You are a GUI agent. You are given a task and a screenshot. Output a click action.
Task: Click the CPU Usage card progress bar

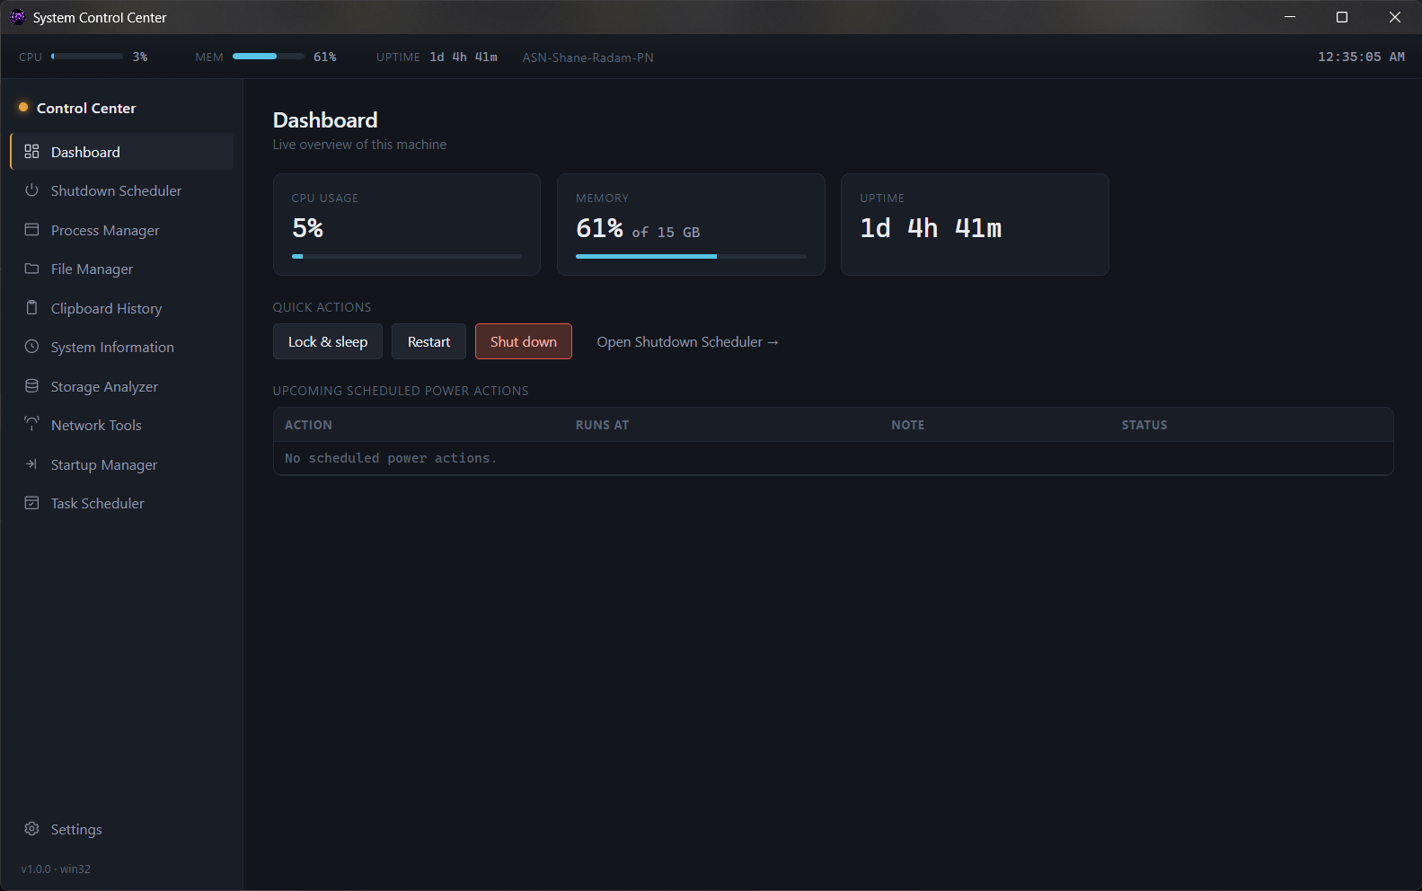[407, 256]
